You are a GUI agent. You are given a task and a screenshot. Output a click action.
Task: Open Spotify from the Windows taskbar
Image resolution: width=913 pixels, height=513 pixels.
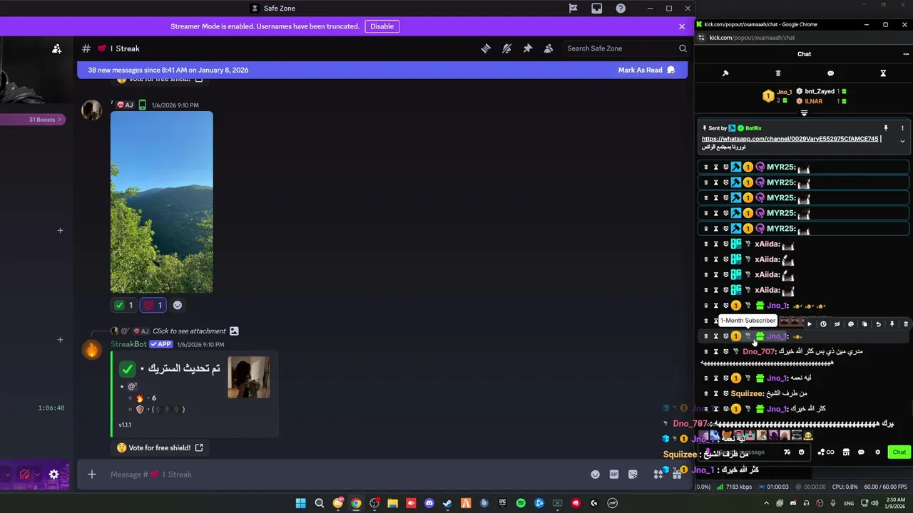pos(521,503)
